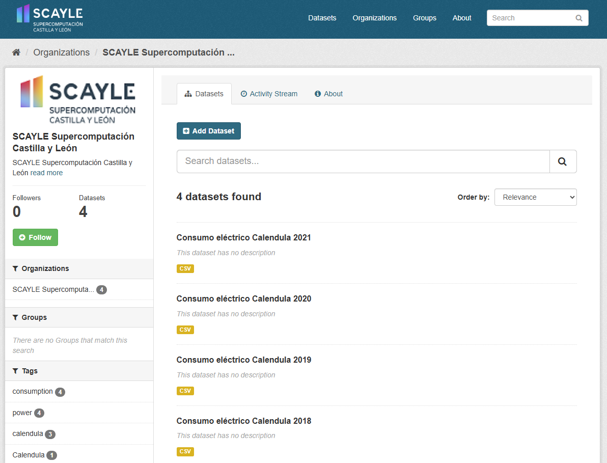
Task: Click the large SCAYLE organization logo image
Action: coord(78,100)
